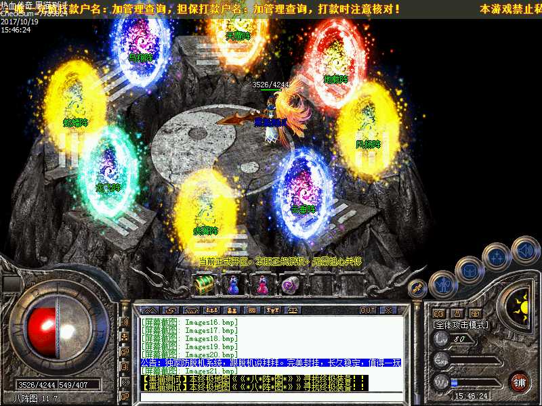542x406 pixels.
Task: Open the backpack inventory round button
Action: pos(469,270)
